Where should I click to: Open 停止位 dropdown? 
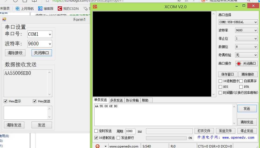point(246,39)
